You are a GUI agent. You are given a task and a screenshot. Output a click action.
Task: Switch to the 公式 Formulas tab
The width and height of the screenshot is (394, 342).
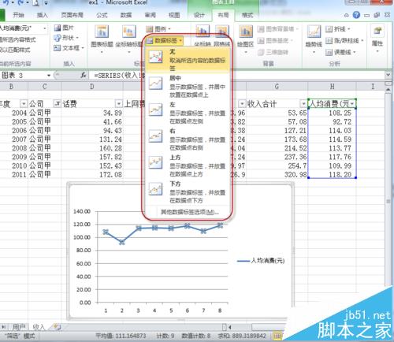point(102,15)
